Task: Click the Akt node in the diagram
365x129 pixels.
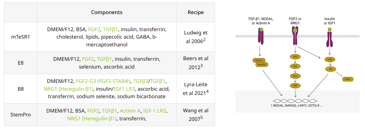Action: pyautogui.click(x=330, y=69)
